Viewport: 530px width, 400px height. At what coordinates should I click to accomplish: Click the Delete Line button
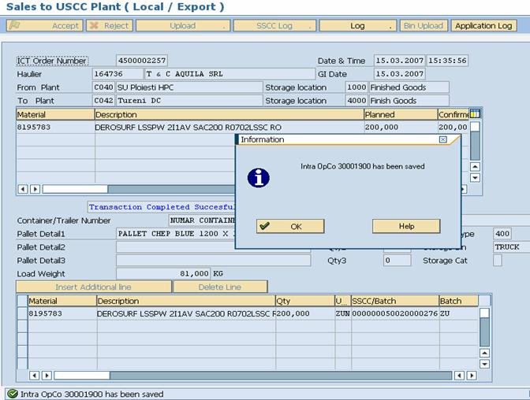pyautogui.click(x=220, y=287)
